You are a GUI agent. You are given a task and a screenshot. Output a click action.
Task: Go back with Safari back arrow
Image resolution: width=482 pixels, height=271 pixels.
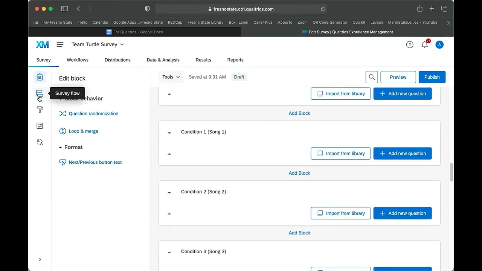[x=78, y=9]
